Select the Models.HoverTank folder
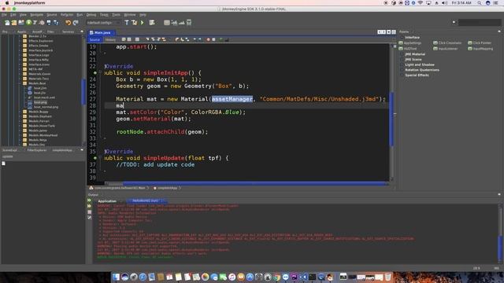Screen dimensions: 504x283 [x=42, y=126]
